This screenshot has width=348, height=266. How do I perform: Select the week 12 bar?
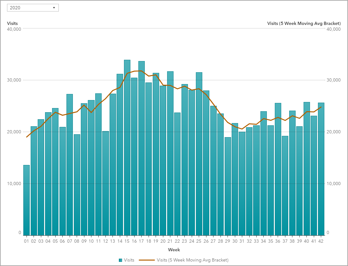pos(105,183)
